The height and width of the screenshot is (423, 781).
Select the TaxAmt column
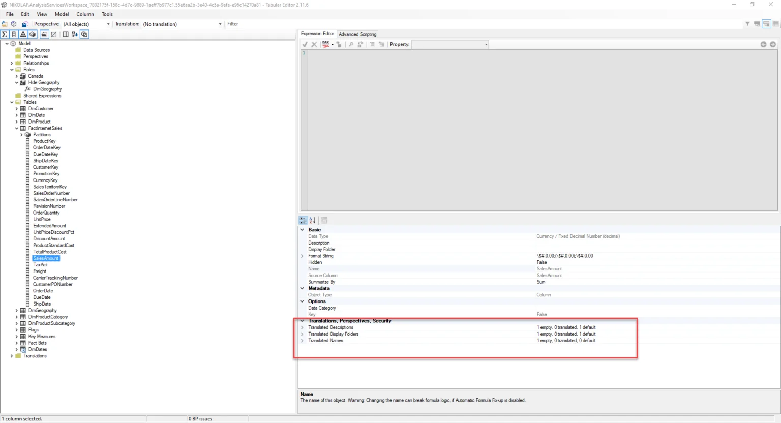click(x=41, y=265)
